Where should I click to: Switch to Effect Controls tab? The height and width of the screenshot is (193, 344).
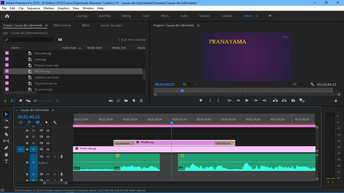pos(62,25)
